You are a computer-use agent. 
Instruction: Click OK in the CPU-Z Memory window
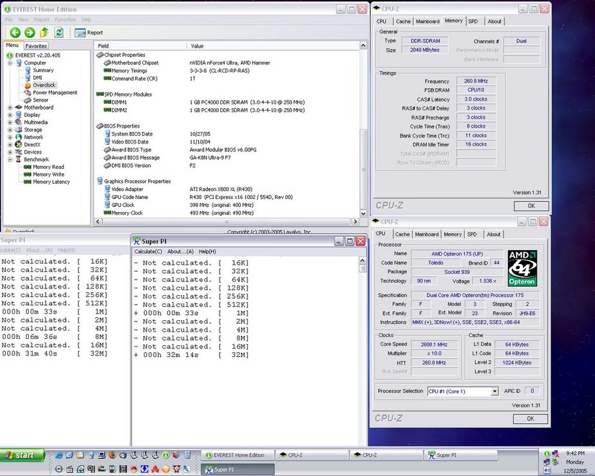[531, 206]
